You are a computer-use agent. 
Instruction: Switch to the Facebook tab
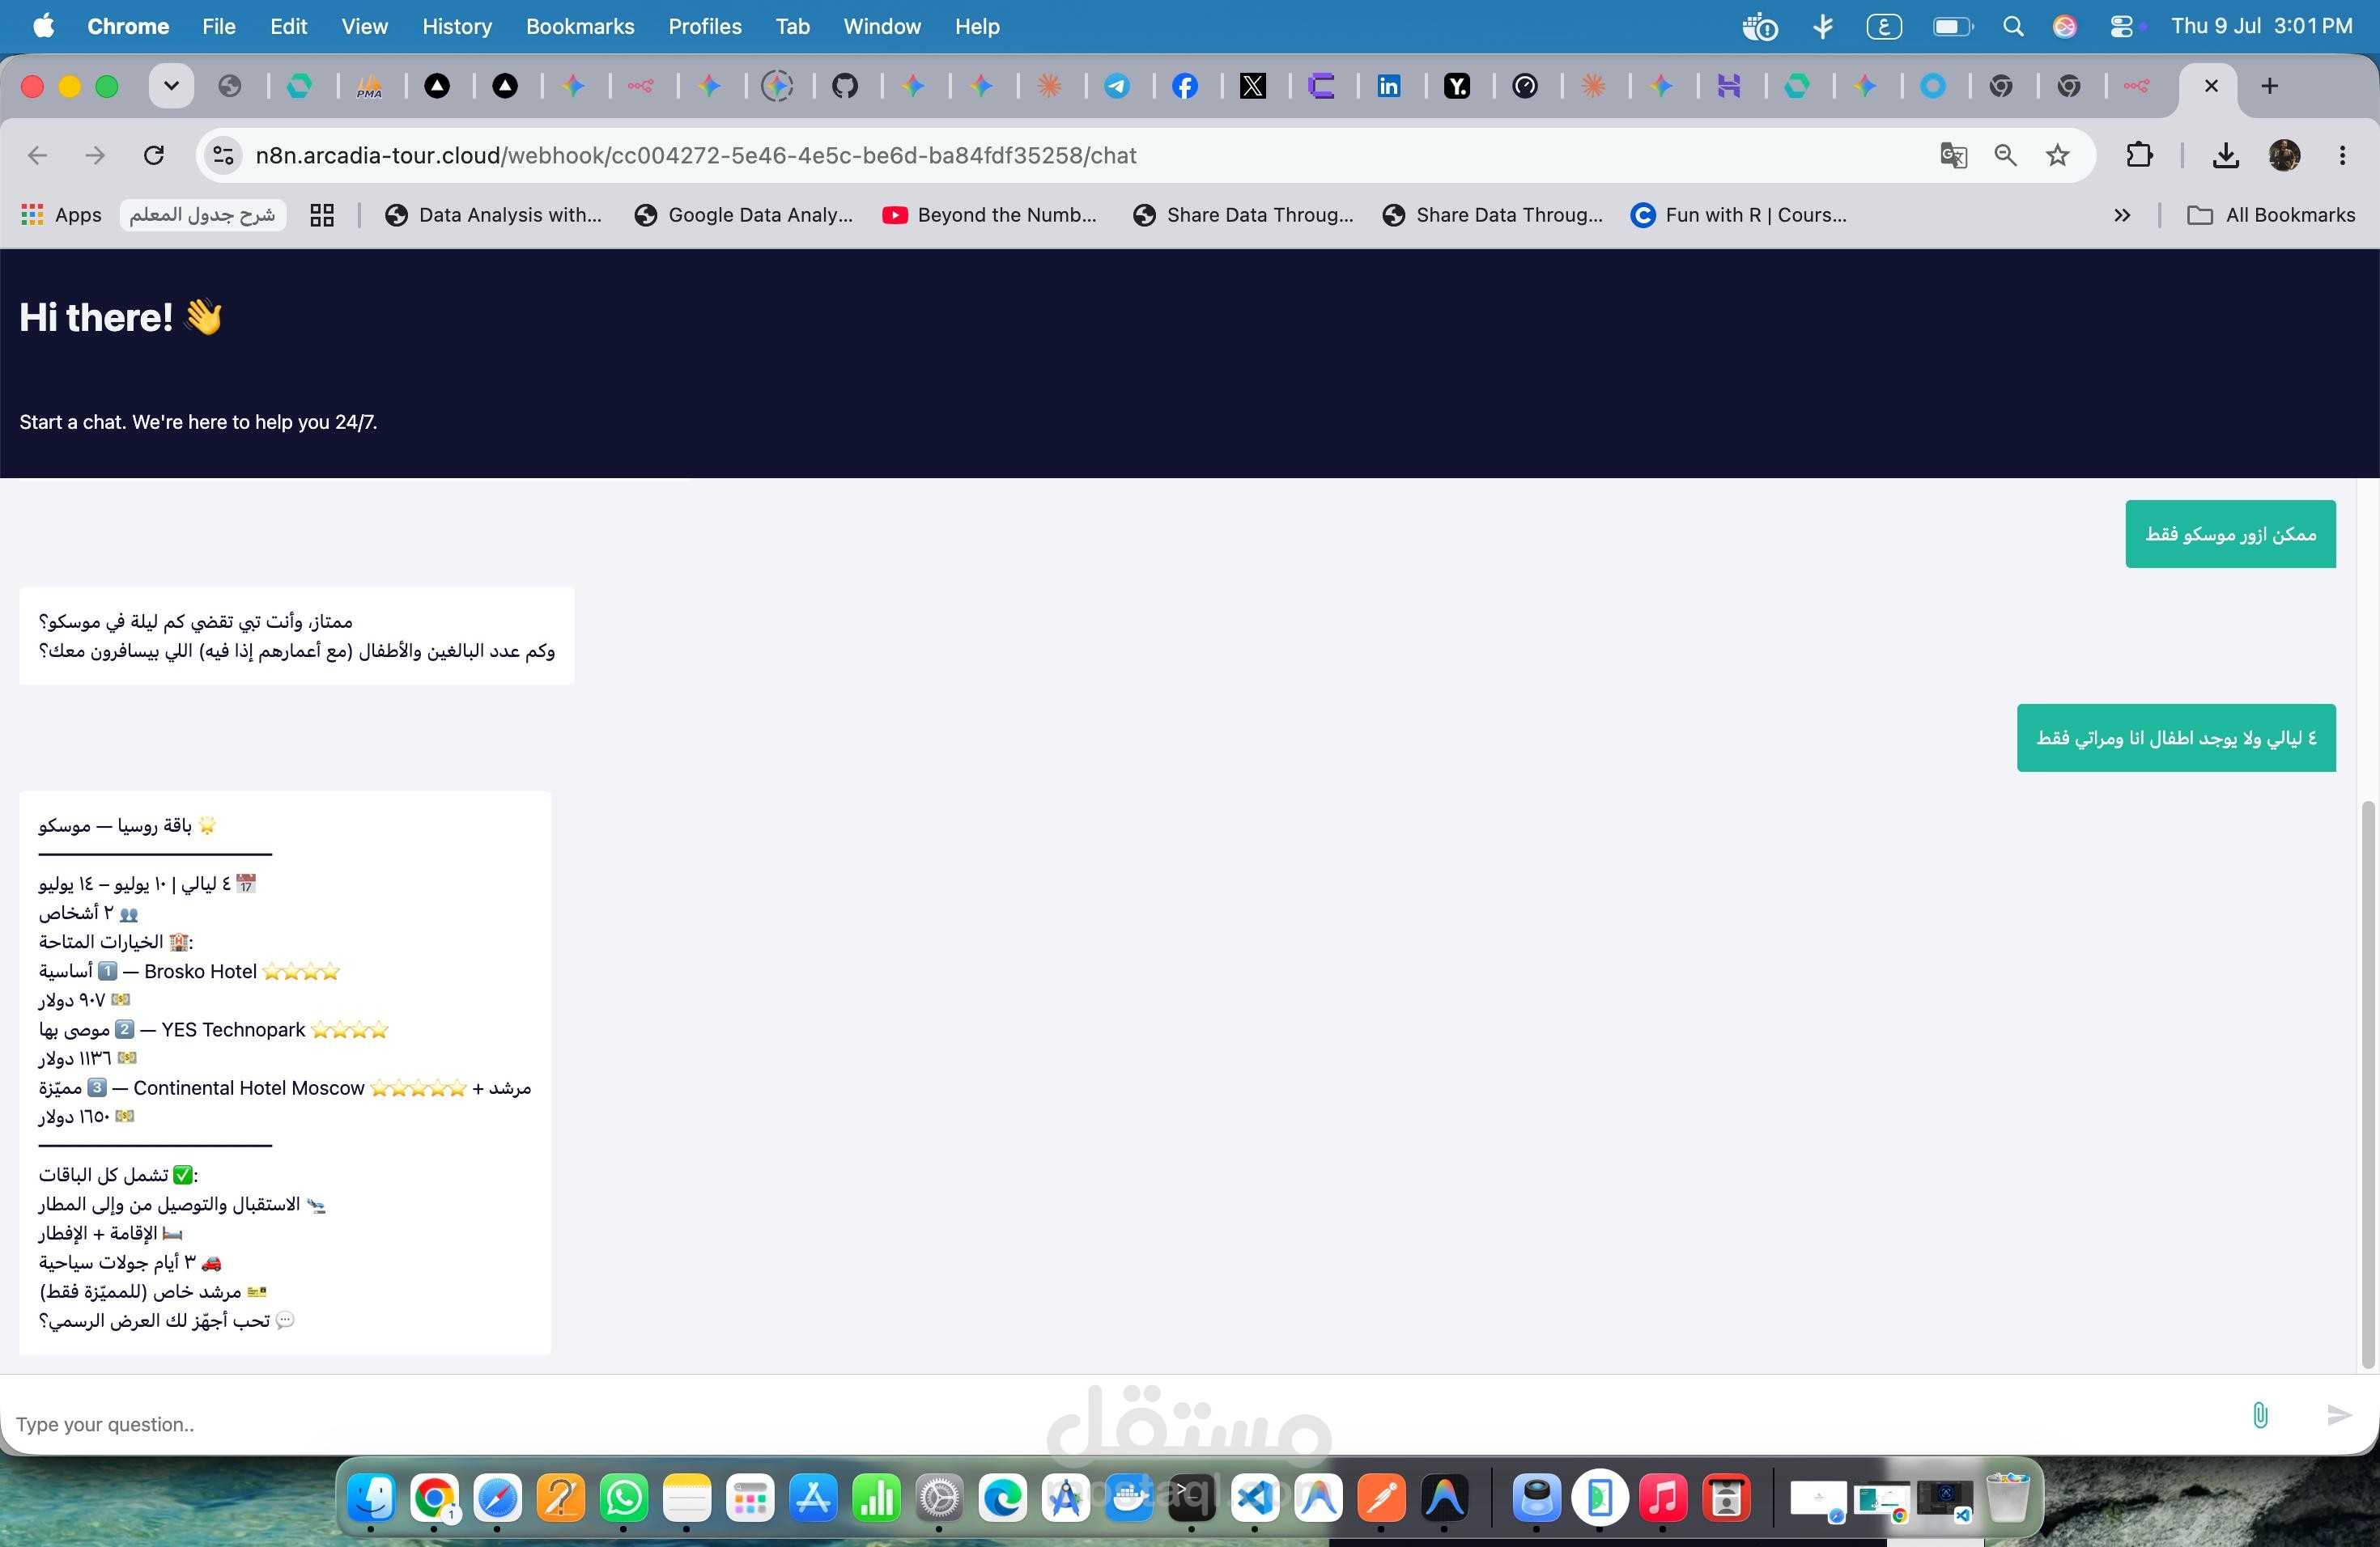coord(1185,87)
